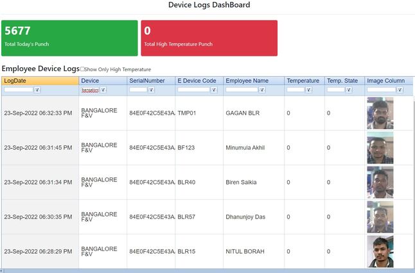Sort by Employee Name column header
The height and width of the screenshot is (273, 415).
coord(254,81)
